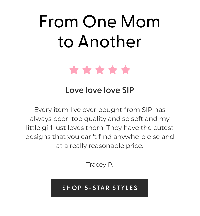This screenshot has height=216, width=200.
Task: Click the line mentioning 'really reasonable price'
Action: pyautogui.click(x=100, y=146)
